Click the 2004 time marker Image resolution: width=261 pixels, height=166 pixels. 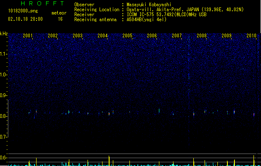point(102,35)
